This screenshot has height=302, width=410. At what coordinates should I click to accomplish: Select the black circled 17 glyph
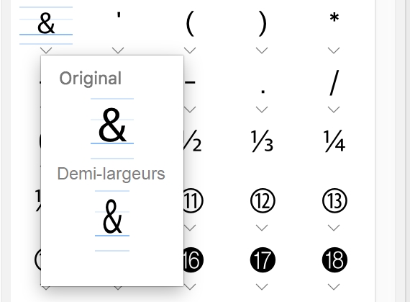pyautogui.click(x=263, y=260)
